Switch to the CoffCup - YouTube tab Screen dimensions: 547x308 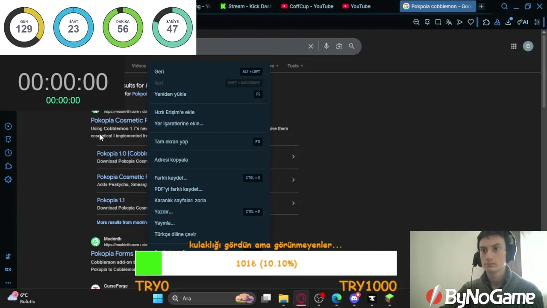point(307,6)
